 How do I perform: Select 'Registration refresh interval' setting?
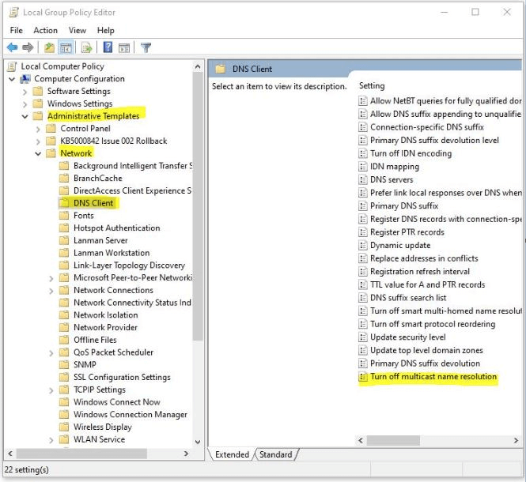click(x=420, y=272)
